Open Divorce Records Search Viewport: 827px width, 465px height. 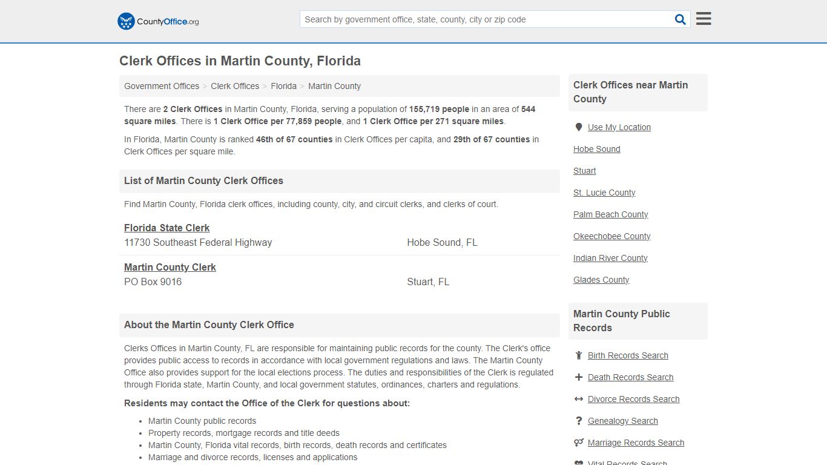tap(633, 399)
